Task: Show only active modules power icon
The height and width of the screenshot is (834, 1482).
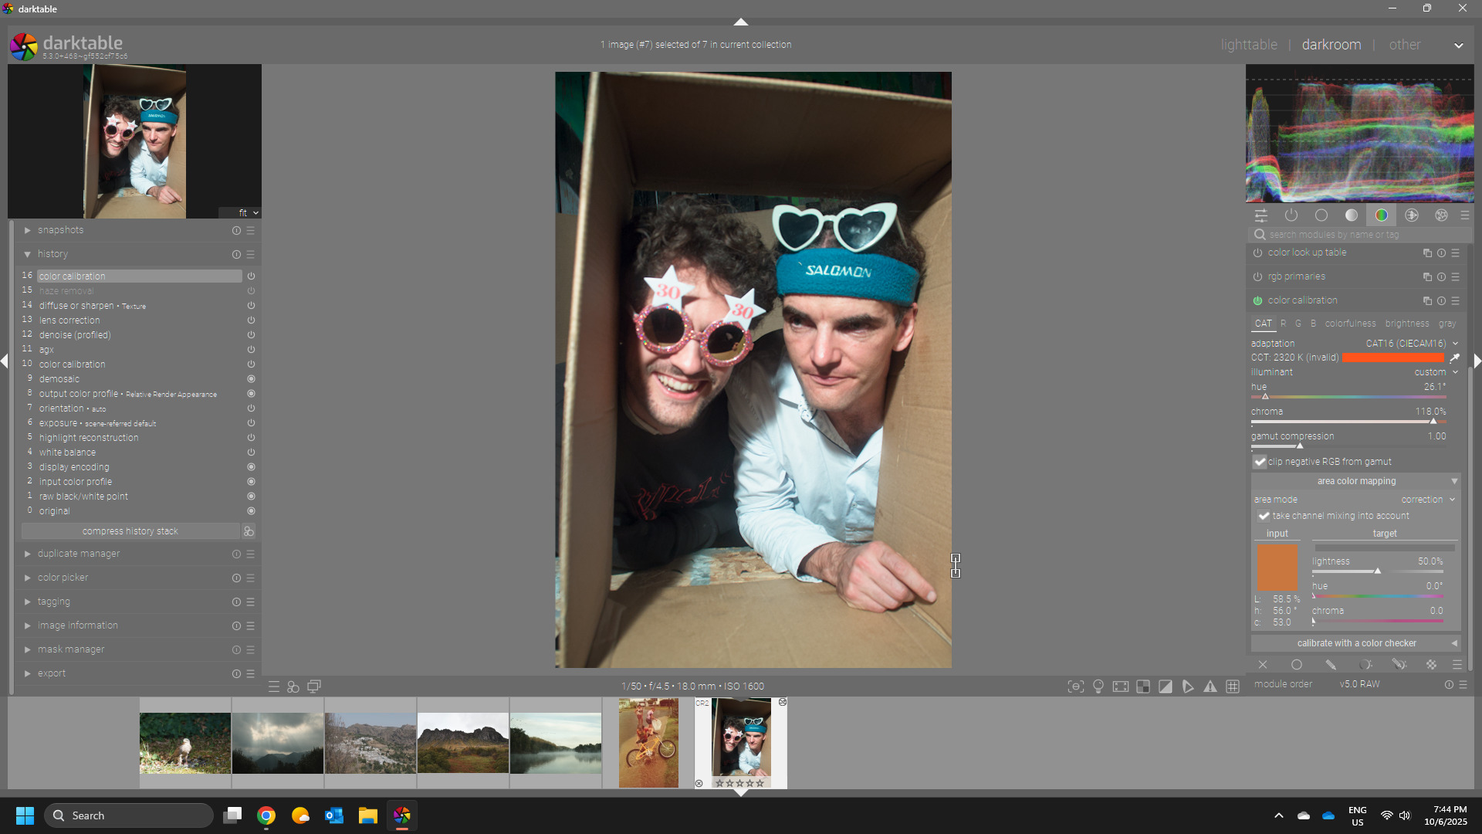Action: tap(1291, 215)
